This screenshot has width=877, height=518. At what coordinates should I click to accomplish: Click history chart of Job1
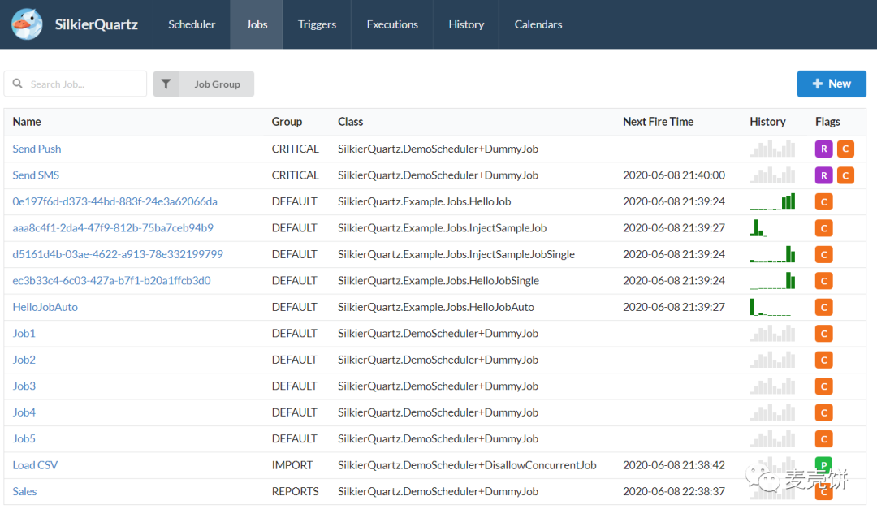(x=772, y=334)
